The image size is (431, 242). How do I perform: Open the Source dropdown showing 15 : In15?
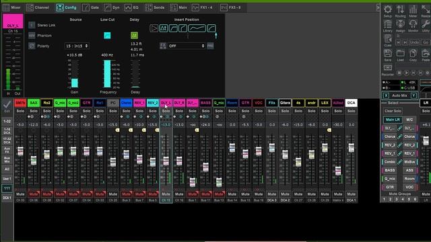[x=77, y=46]
